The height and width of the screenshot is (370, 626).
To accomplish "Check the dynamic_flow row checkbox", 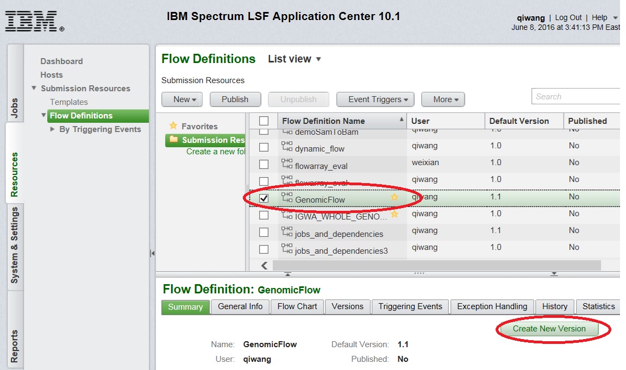I will point(264,147).
